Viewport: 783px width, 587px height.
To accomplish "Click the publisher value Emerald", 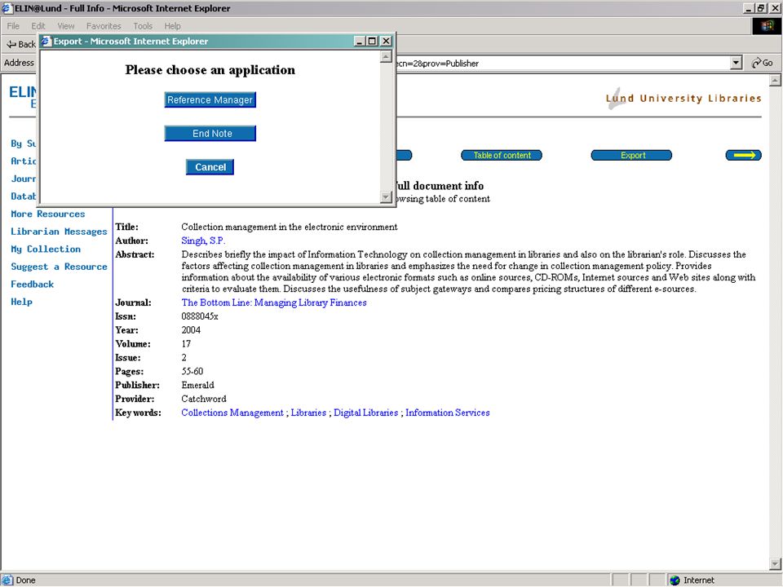I will pos(197,386).
